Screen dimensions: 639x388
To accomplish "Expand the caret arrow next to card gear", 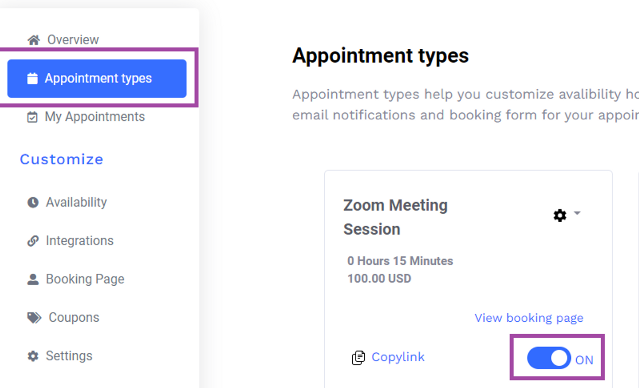I will pyautogui.click(x=577, y=213).
